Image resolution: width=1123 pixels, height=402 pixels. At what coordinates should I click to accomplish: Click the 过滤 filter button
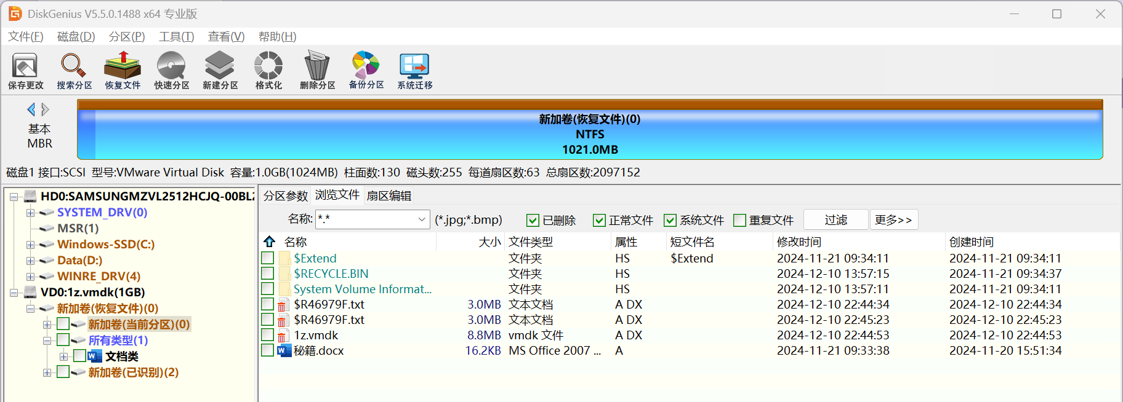click(836, 219)
